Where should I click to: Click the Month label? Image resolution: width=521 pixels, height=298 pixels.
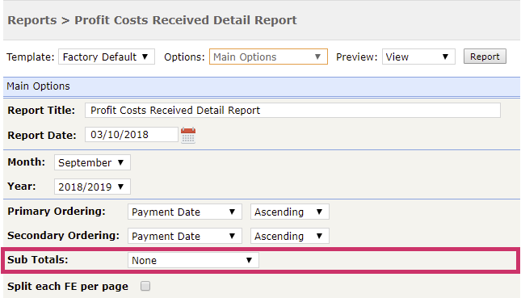click(26, 162)
